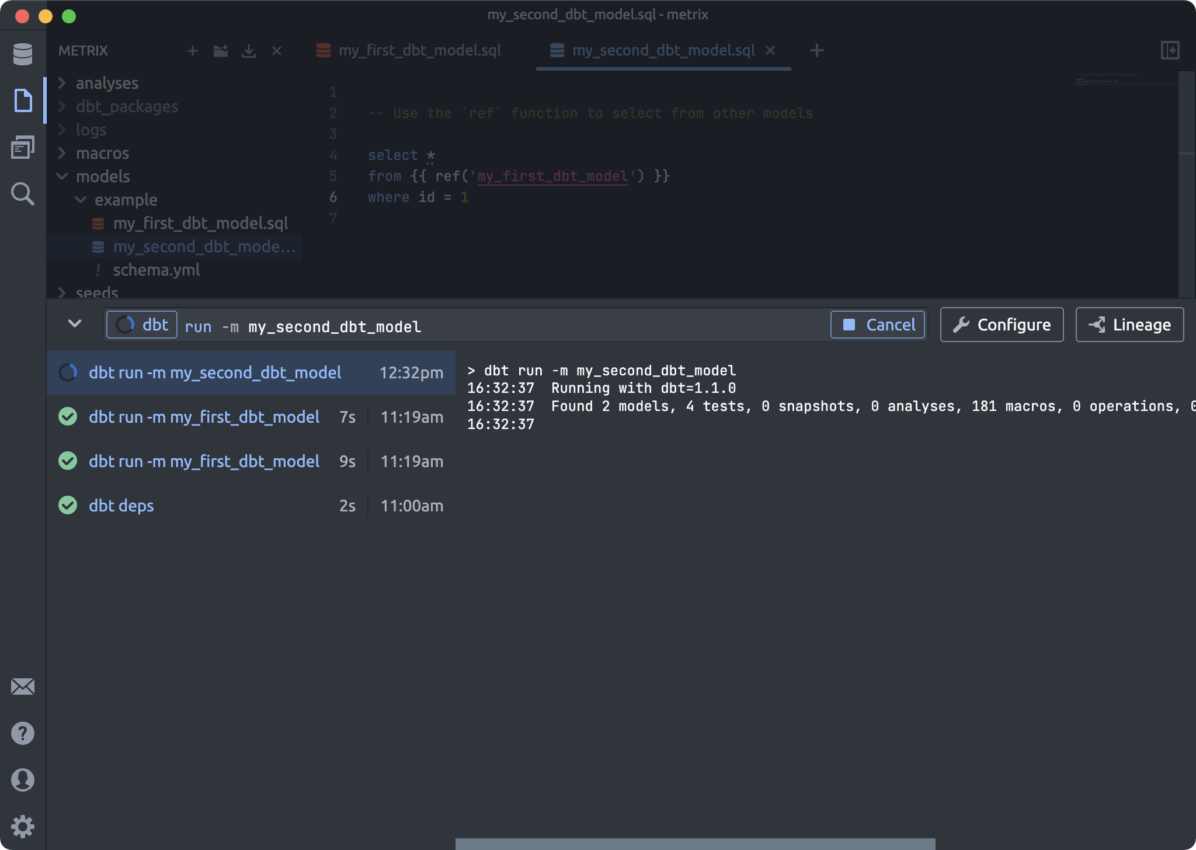The height and width of the screenshot is (850, 1196).
Task: Click the METRIX project title
Action: (83, 51)
